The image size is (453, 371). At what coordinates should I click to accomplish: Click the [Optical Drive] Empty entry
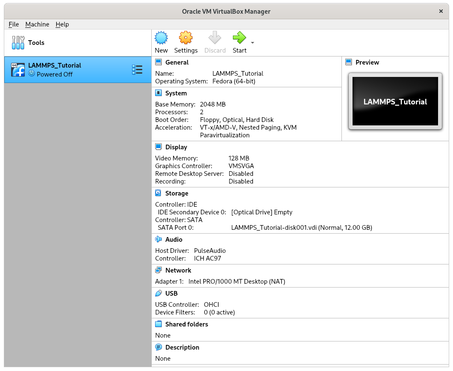pos(262,213)
